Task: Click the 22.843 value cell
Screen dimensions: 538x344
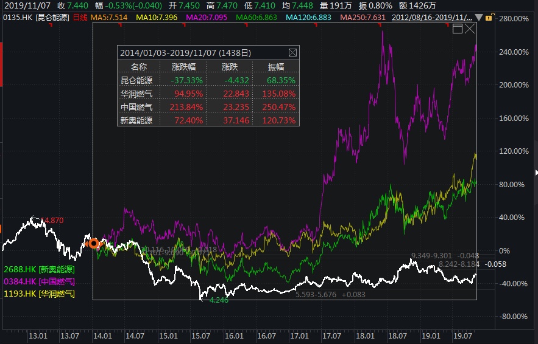Action: click(236, 94)
